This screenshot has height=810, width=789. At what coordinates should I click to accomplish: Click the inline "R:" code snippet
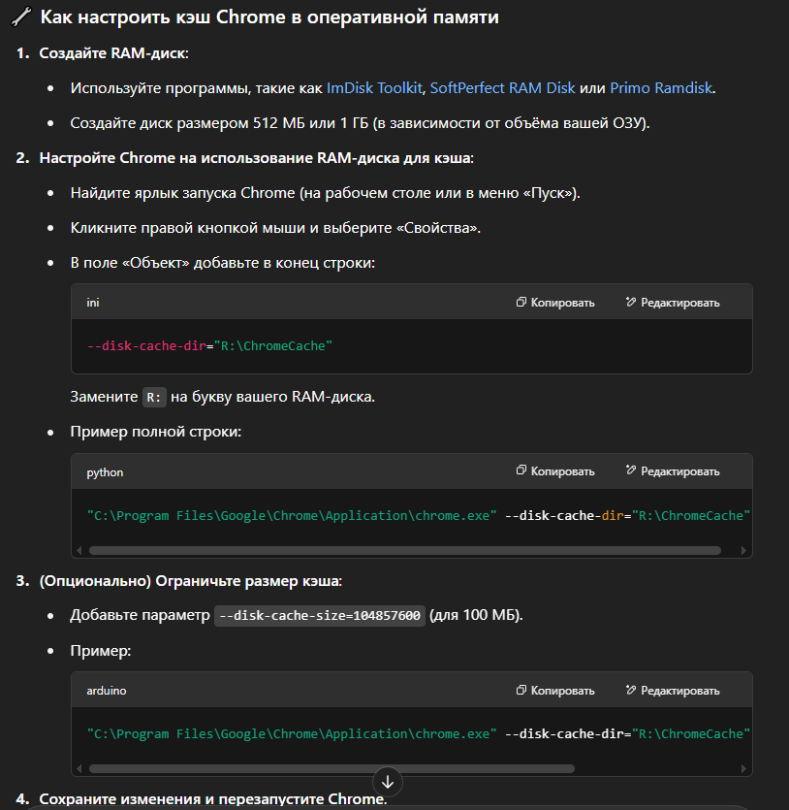(x=155, y=397)
